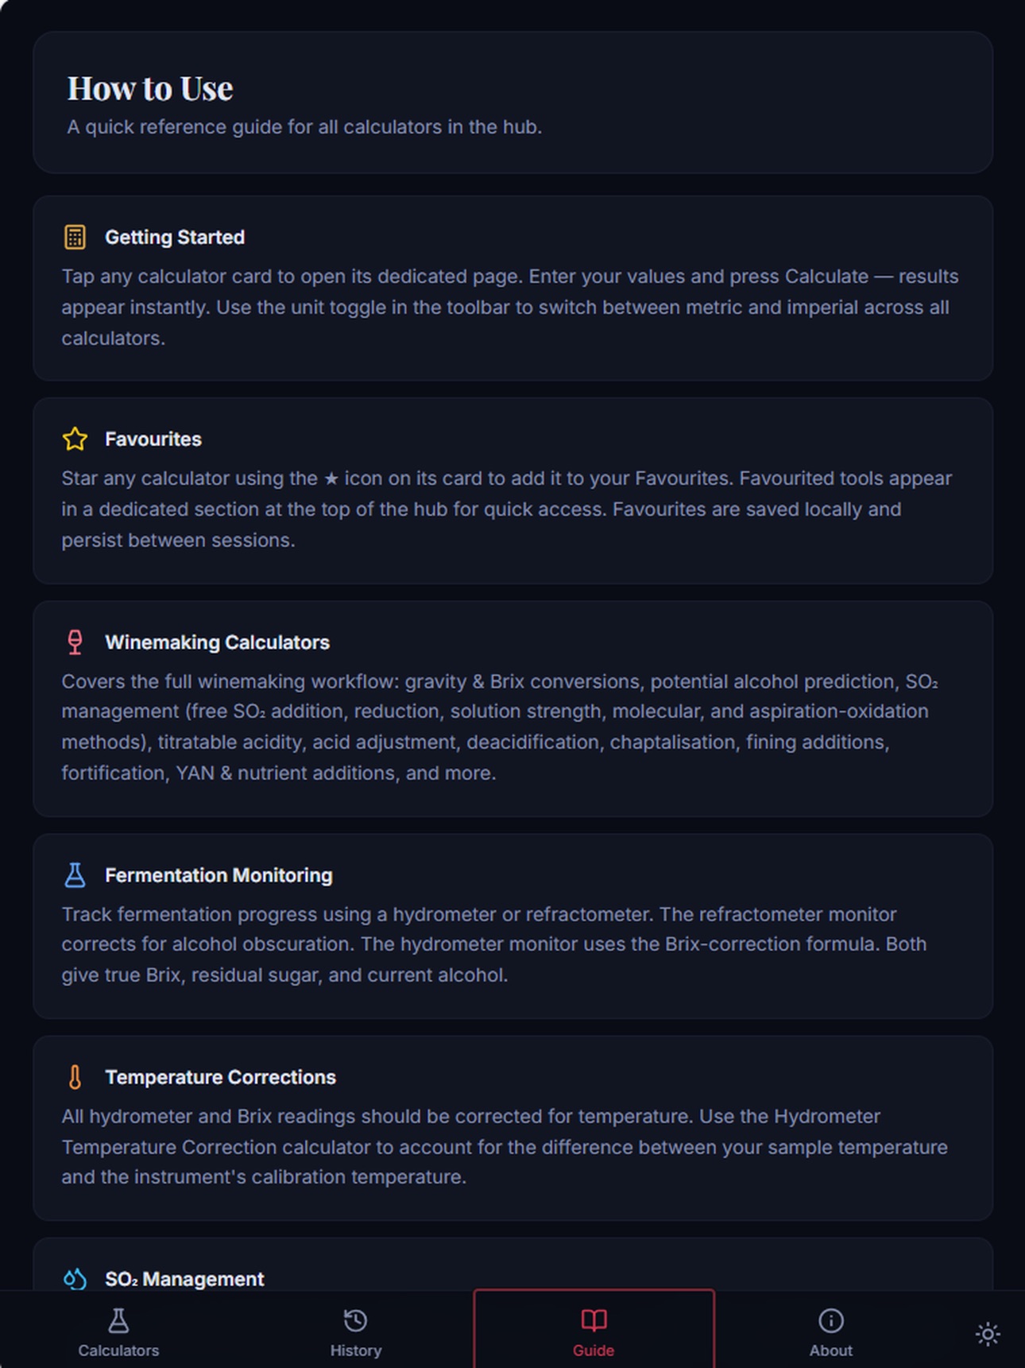The height and width of the screenshot is (1368, 1025).
Task: Click the SO₂ Management heading
Action: pyautogui.click(x=184, y=1279)
